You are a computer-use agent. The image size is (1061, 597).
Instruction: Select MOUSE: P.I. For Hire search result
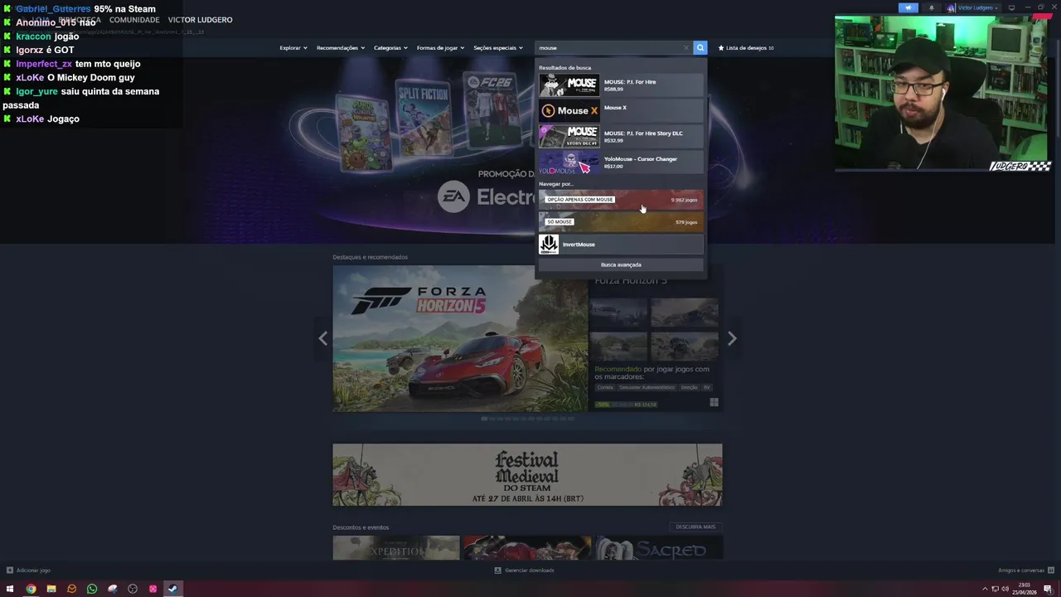(621, 85)
